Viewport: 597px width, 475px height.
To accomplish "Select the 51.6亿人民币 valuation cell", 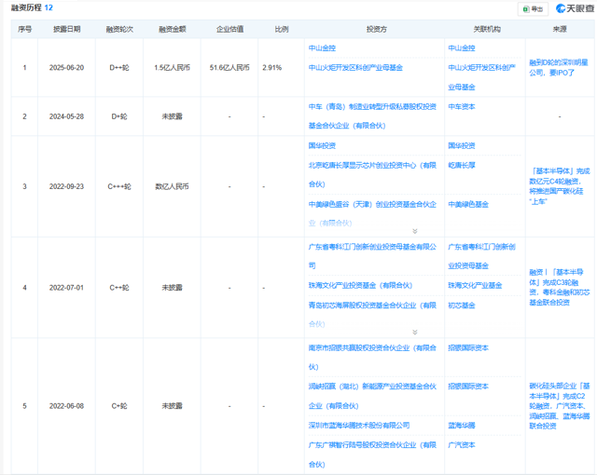I will point(229,68).
